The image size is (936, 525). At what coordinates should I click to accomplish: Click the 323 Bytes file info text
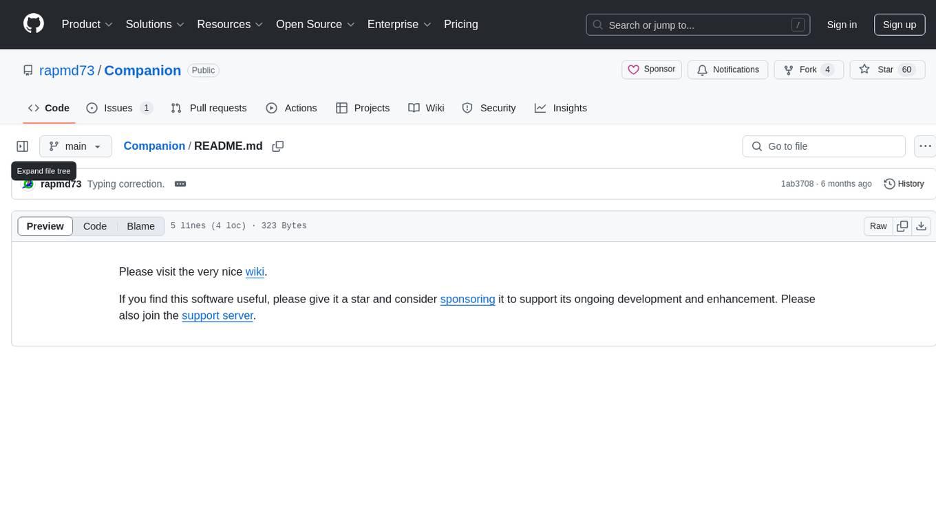tap(284, 226)
